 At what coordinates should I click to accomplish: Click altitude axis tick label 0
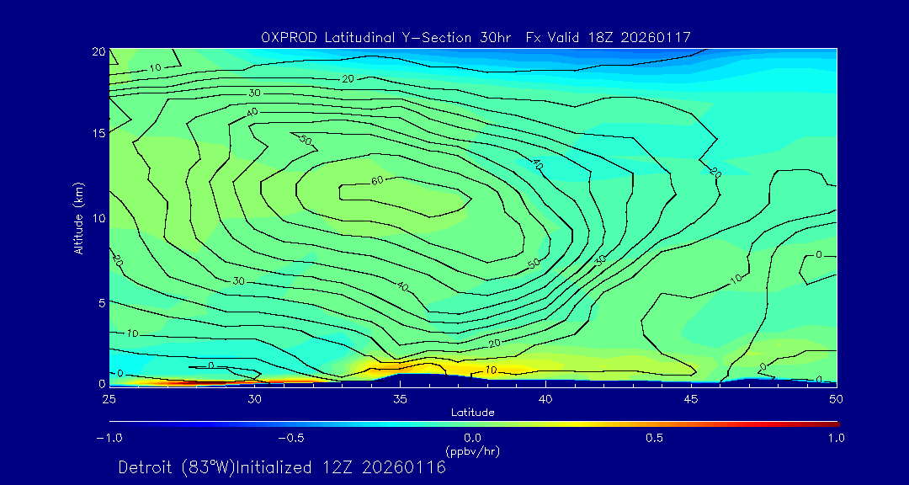click(102, 383)
